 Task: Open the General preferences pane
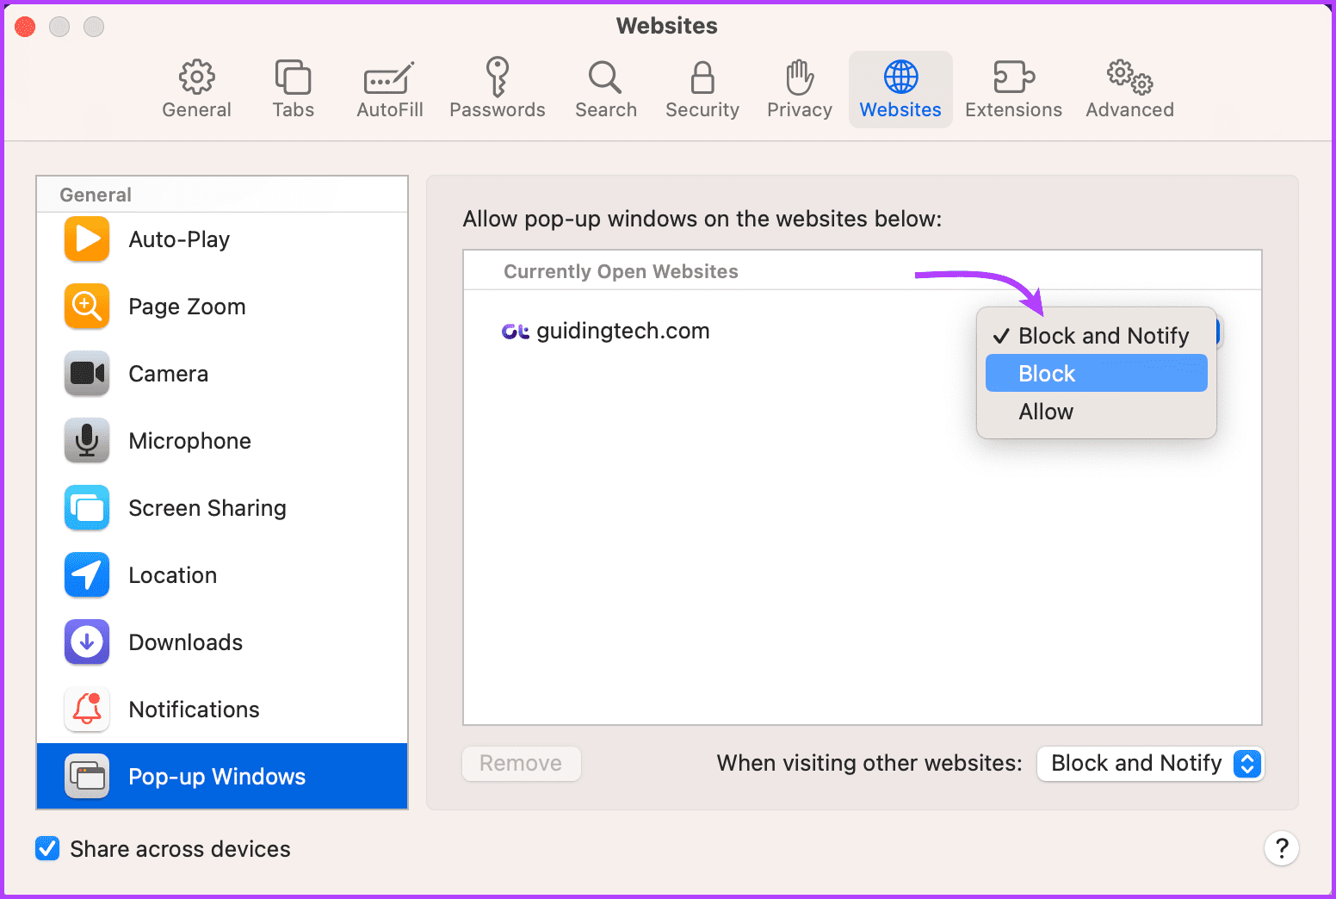point(196,87)
